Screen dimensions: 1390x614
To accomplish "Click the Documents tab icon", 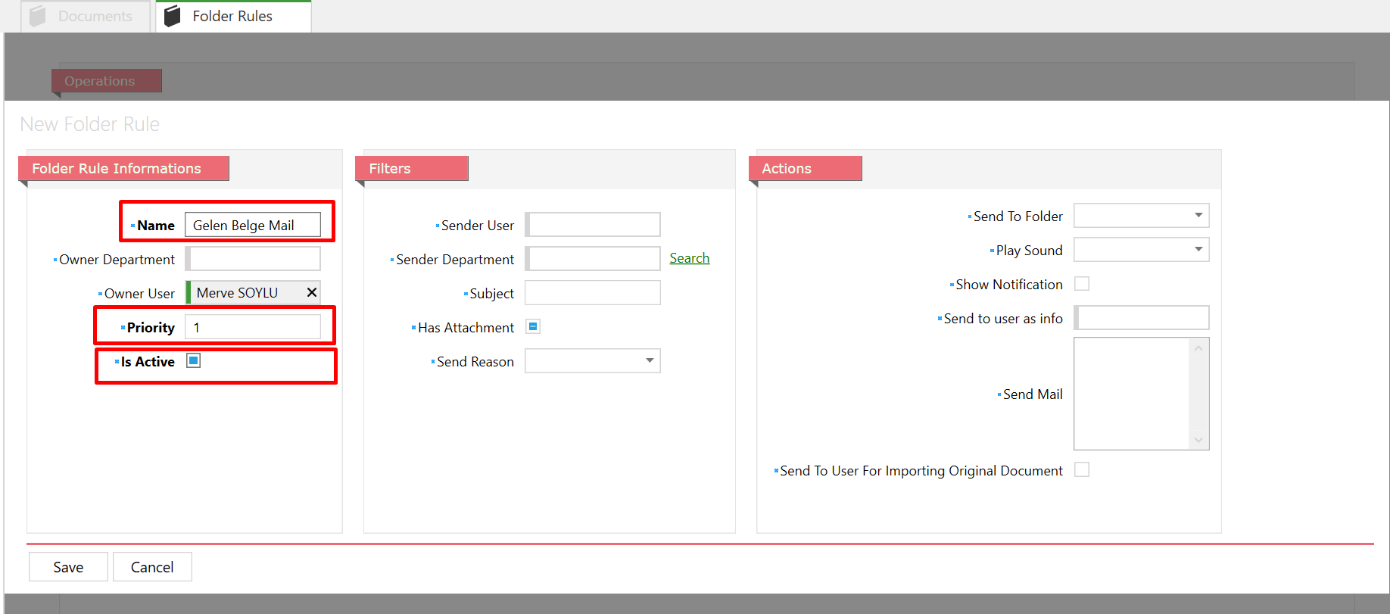I will click(x=38, y=16).
